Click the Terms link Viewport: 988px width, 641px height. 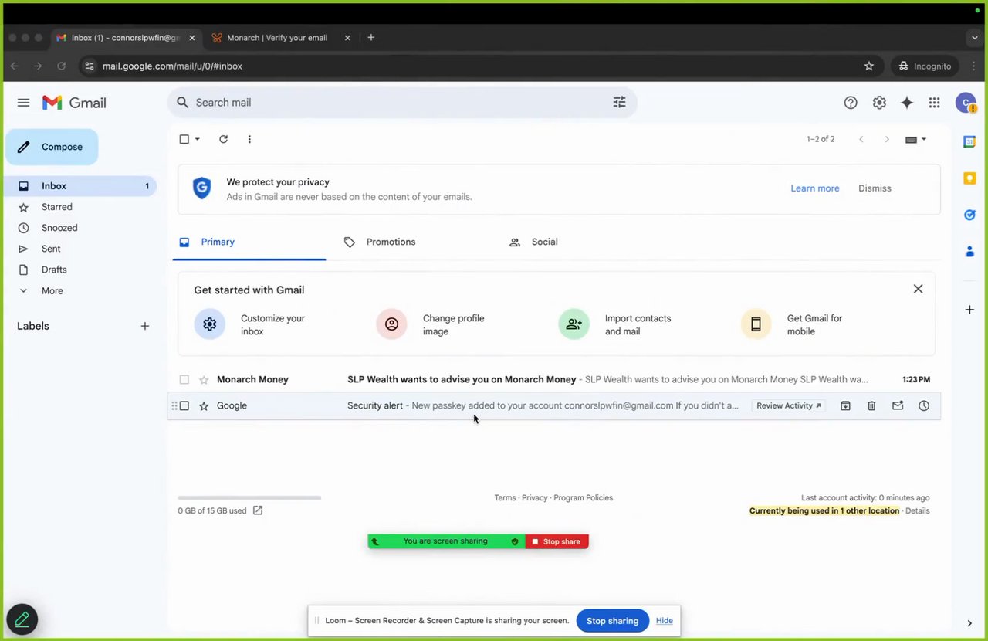click(x=505, y=498)
